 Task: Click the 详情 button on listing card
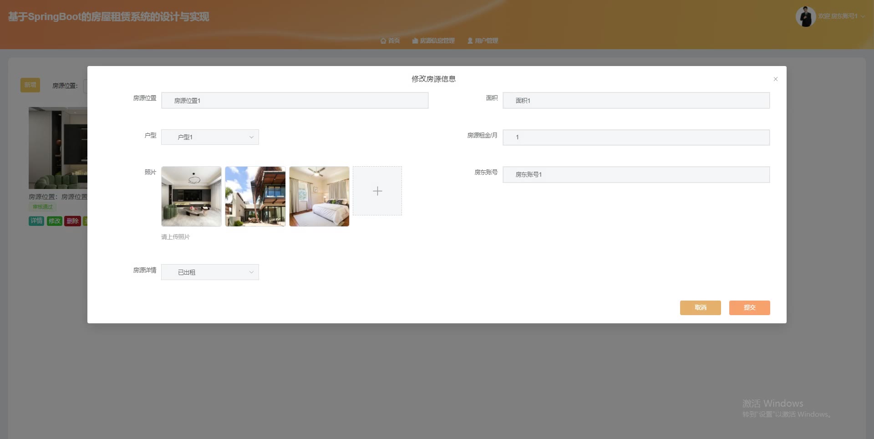point(36,221)
